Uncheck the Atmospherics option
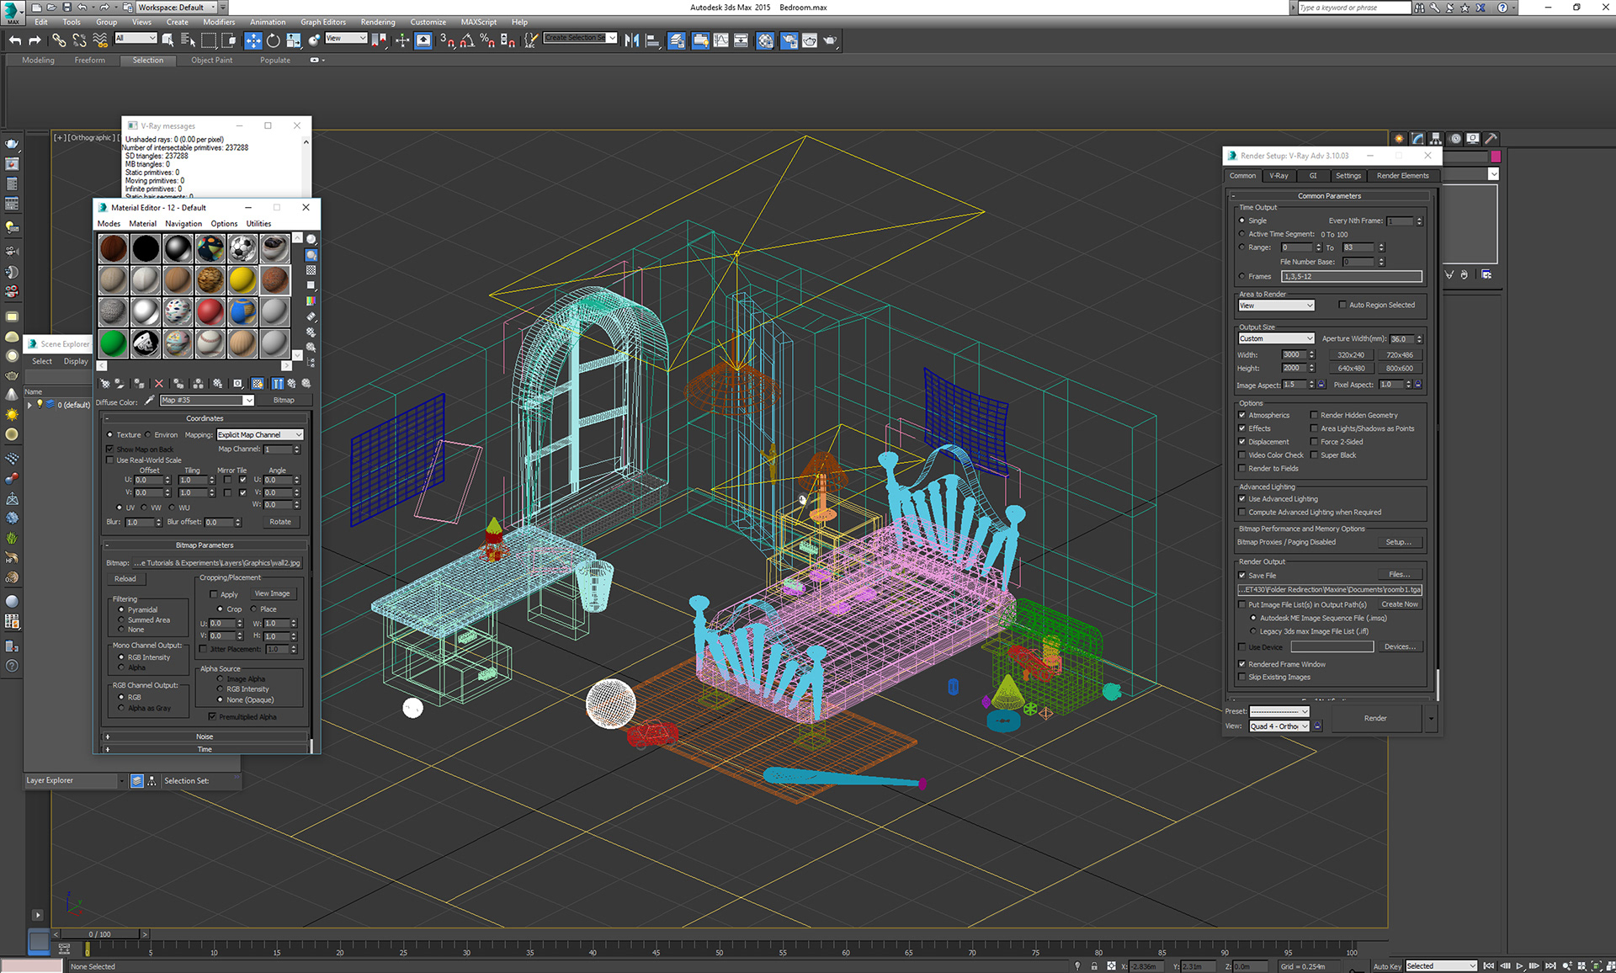This screenshot has width=1616, height=973. 1241,415
